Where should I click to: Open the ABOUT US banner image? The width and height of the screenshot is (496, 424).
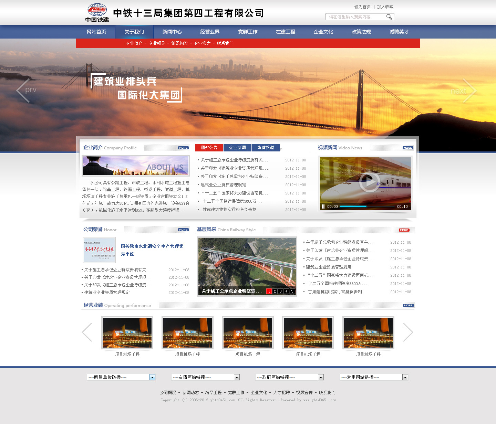pos(136,166)
